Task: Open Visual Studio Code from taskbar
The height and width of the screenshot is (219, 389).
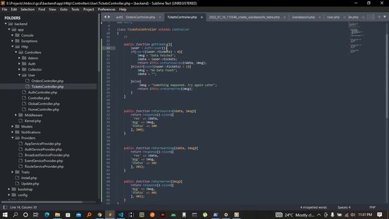Action: pos(121,215)
